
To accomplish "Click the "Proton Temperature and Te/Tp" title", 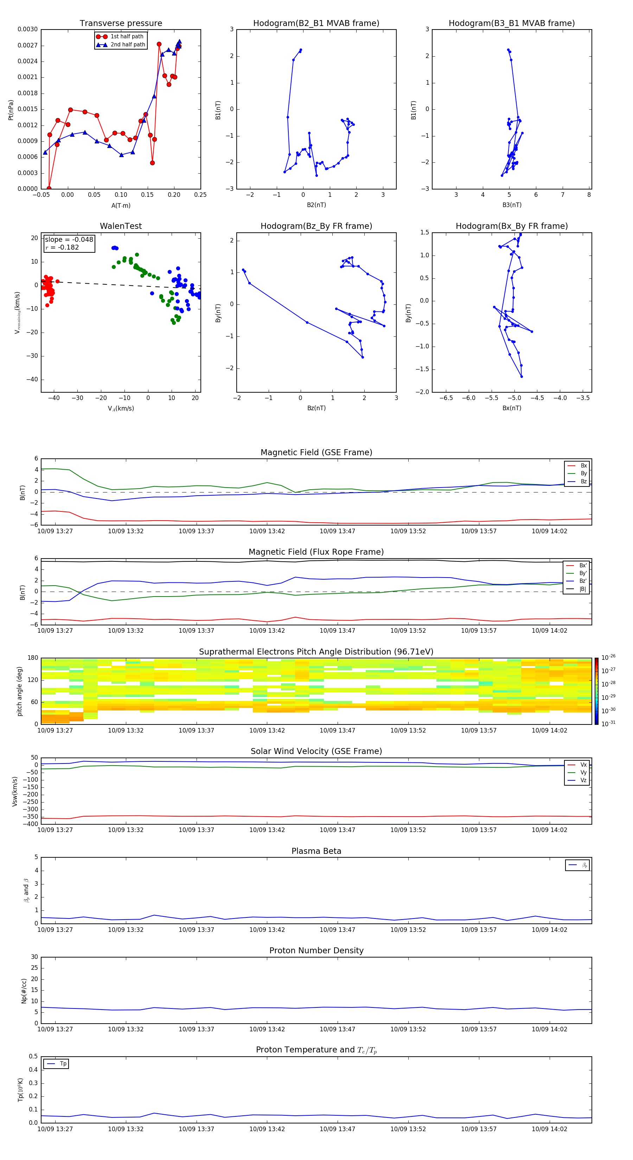I will coord(316,1050).
